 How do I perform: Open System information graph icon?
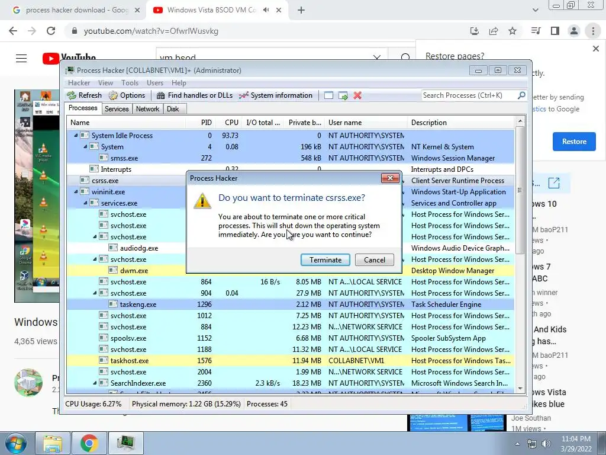point(243,95)
